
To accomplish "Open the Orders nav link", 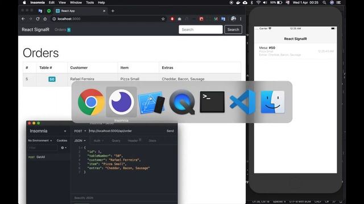I will (63, 29).
